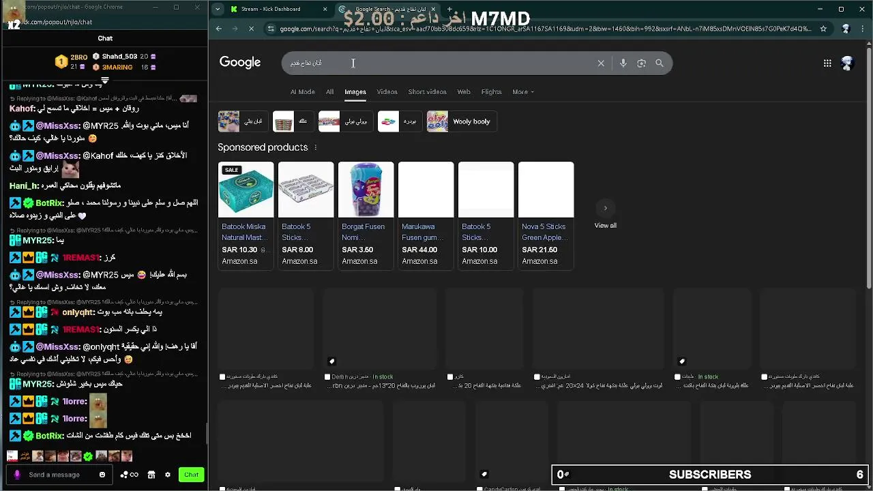Viewport: 873px width, 491px height.
Task: Expand the chat leaderboard chevron
Action: coord(105,80)
